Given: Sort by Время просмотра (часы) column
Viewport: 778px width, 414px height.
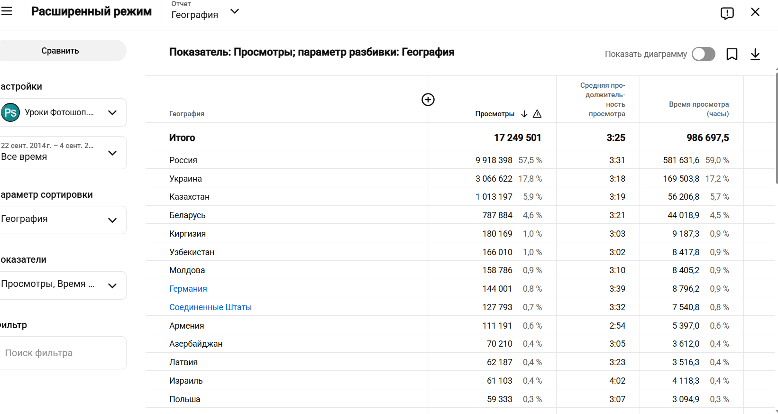Looking at the screenshot, I should (x=699, y=109).
